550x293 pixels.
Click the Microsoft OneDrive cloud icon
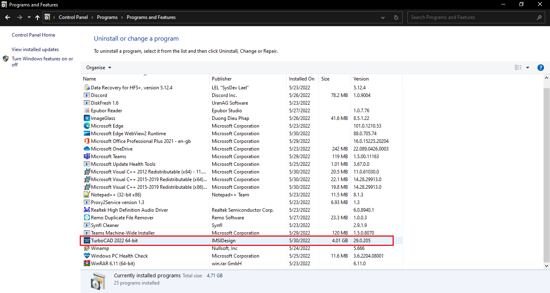click(x=87, y=149)
